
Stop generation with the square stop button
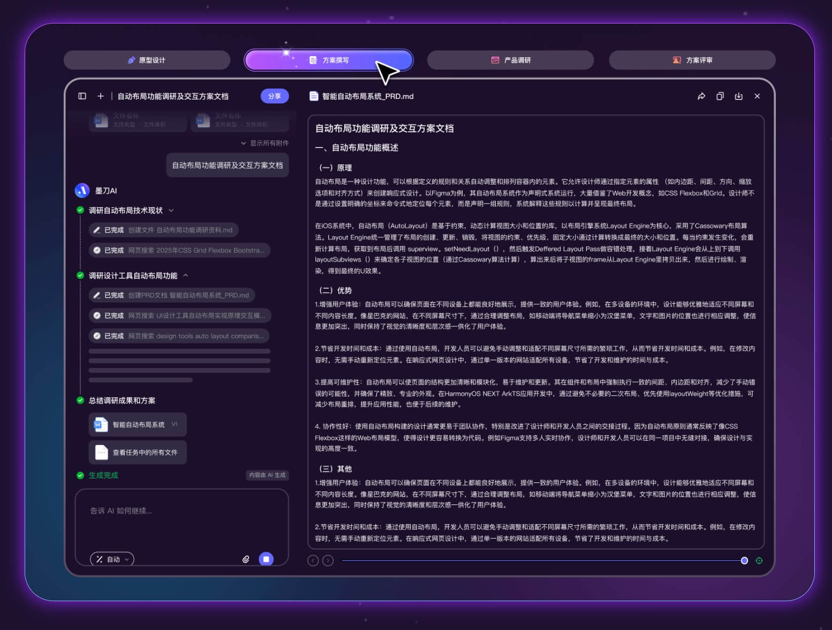tap(266, 559)
